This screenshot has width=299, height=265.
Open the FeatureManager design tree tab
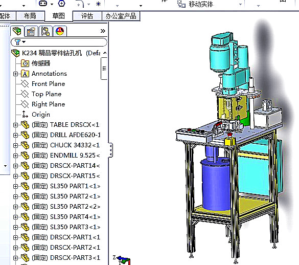click(17, 31)
